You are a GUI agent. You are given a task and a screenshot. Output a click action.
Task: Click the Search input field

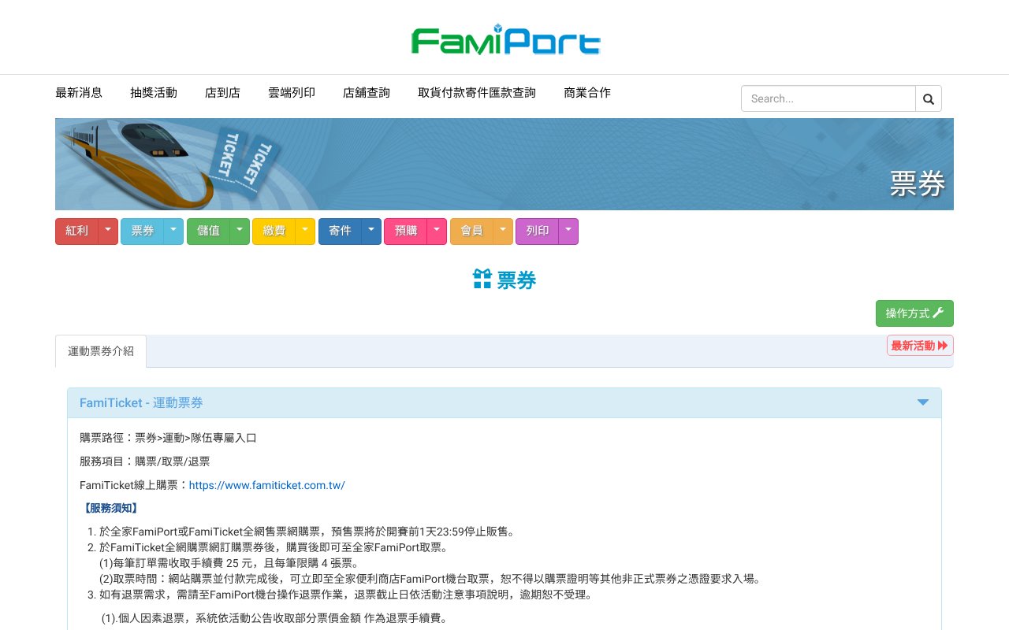tap(828, 98)
